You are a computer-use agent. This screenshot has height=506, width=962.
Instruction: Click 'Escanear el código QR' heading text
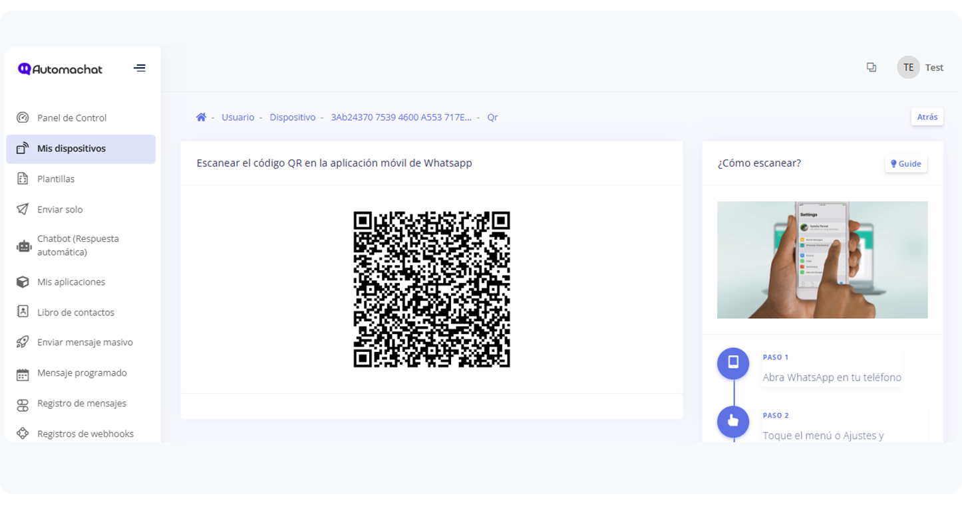pyautogui.click(x=334, y=163)
